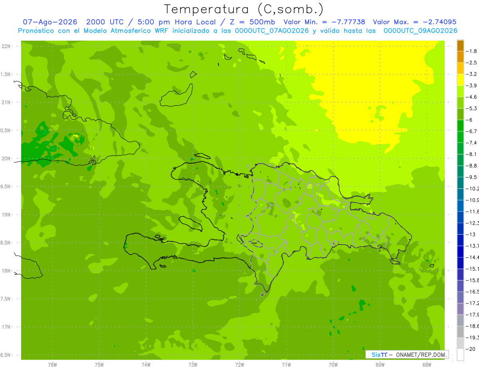
Task: Click the 'Temperatura (C,somb.)' chart title
Action: click(x=243, y=9)
